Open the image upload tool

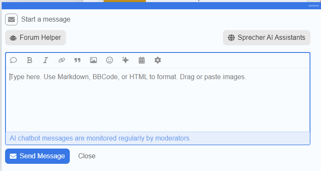93,61
